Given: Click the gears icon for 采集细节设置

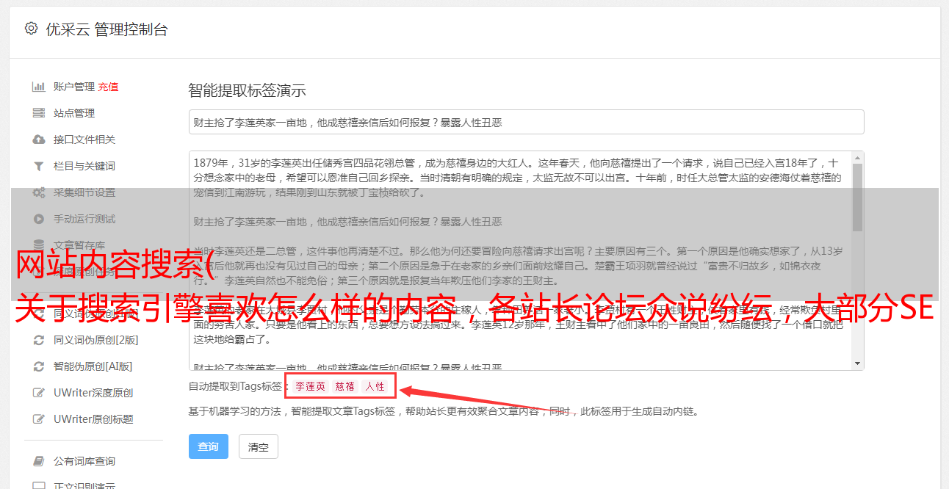Looking at the screenshot, I should tap(39, 192).
